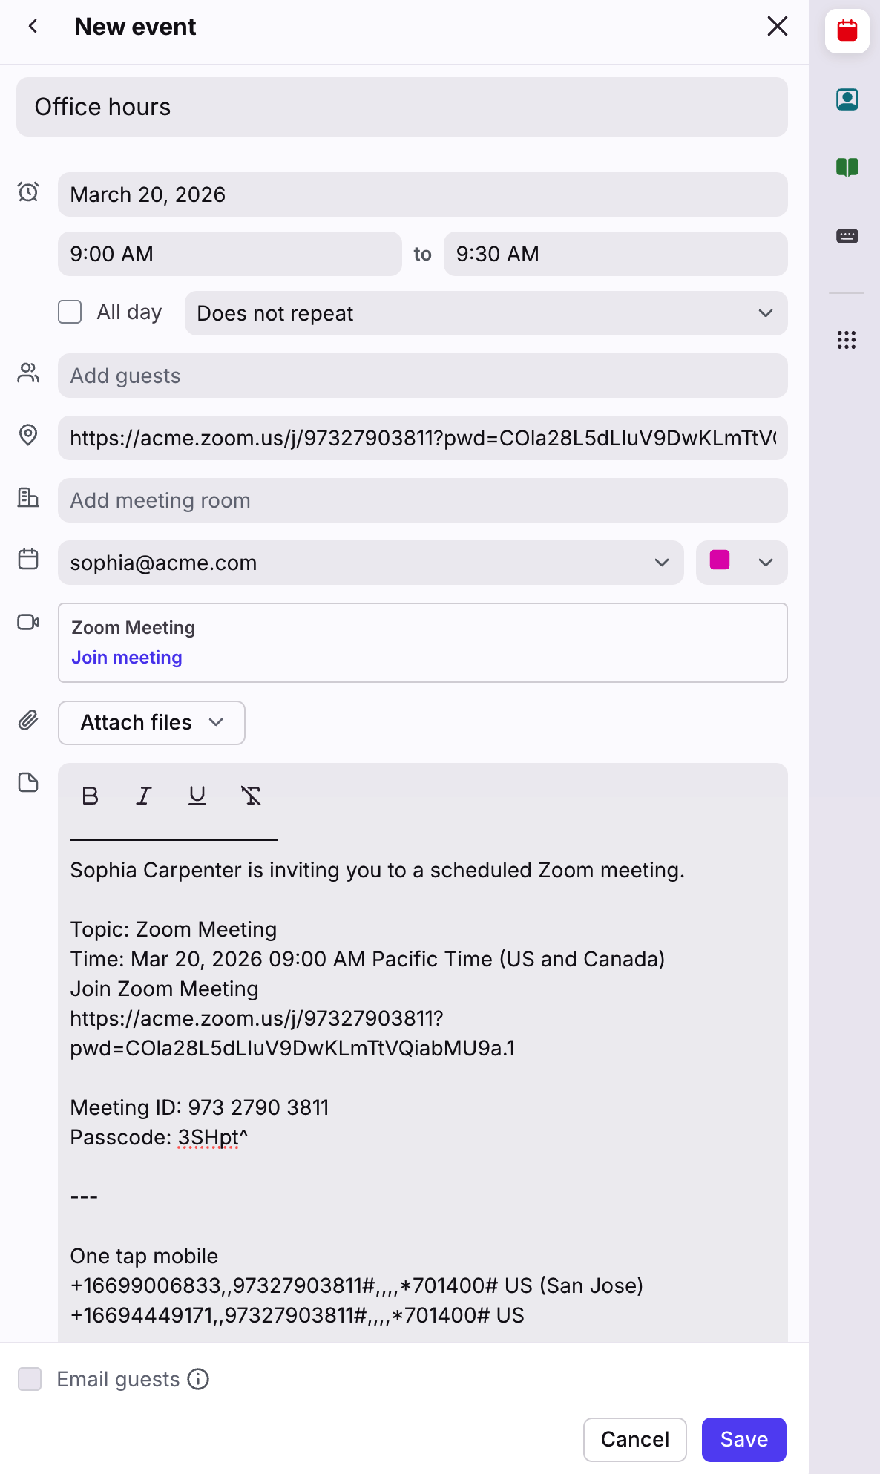This screenshot has width=880, height=1474.
Task: Open the sophia@acme.com calendar dropdown
Action: pyautogui.click(x=370, y=563)
